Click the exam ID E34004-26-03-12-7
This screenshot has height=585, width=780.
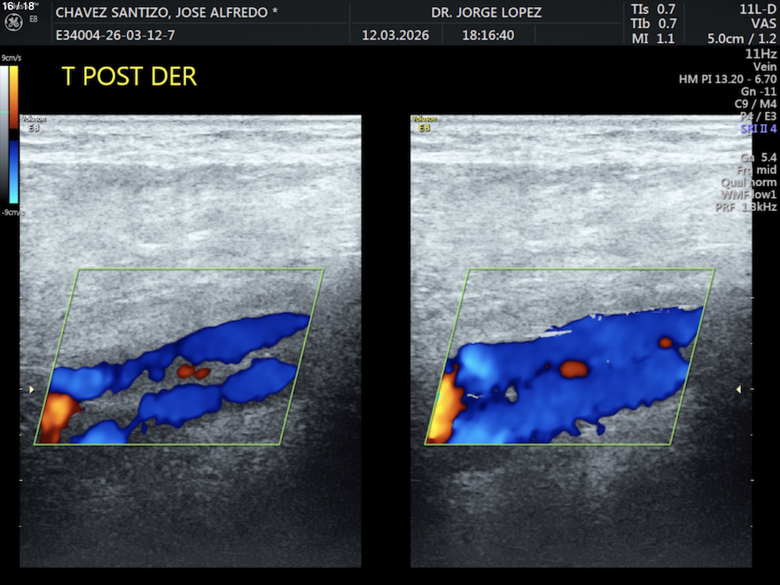pos(115,35)
